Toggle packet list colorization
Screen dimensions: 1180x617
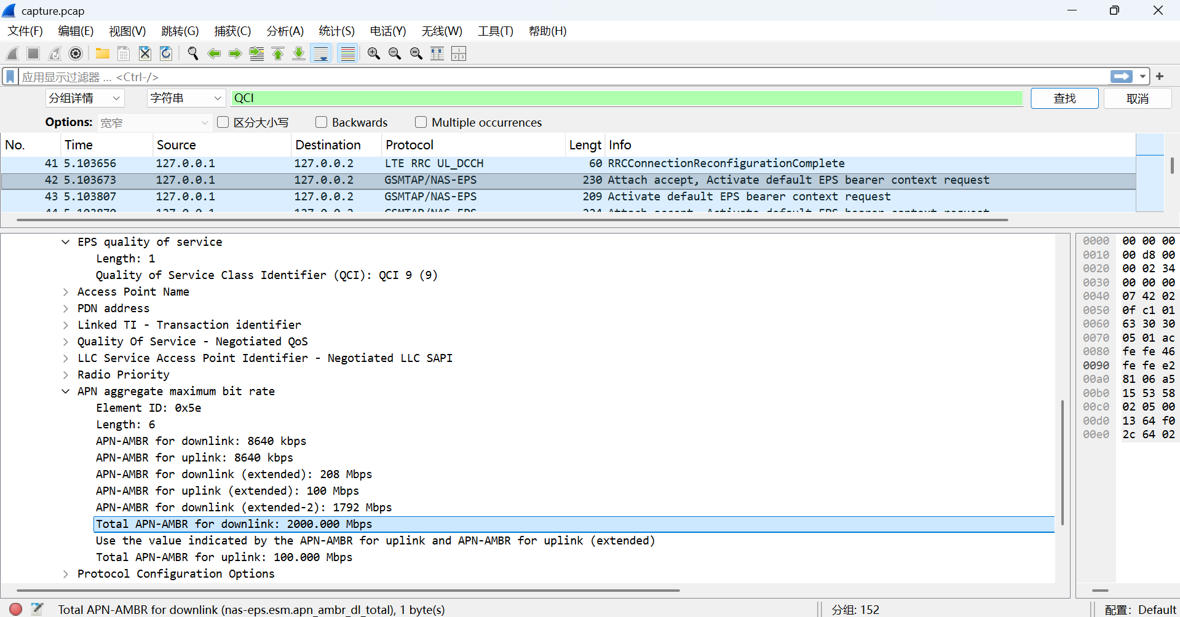348,54
